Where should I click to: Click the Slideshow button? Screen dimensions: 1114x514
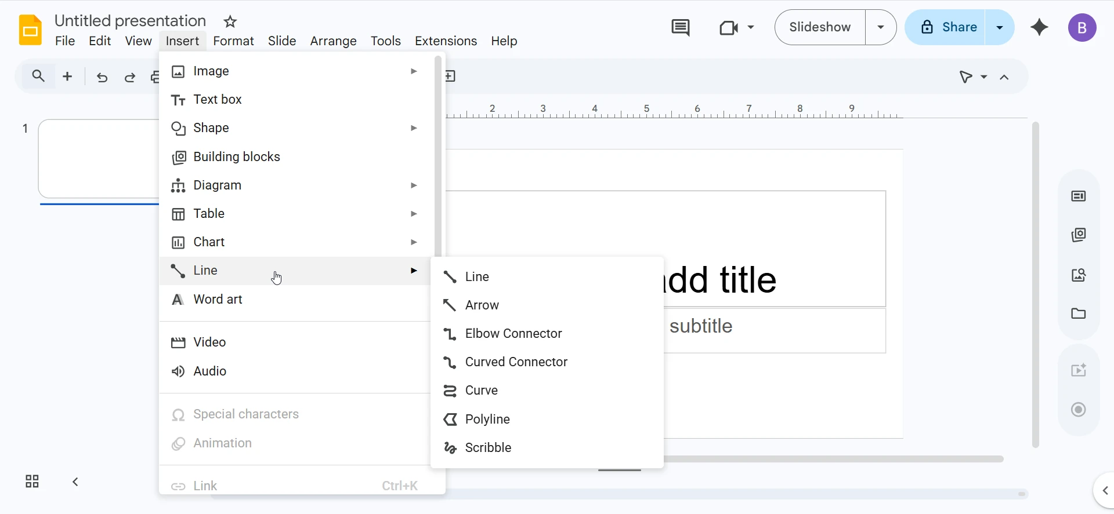coord(820,27)
